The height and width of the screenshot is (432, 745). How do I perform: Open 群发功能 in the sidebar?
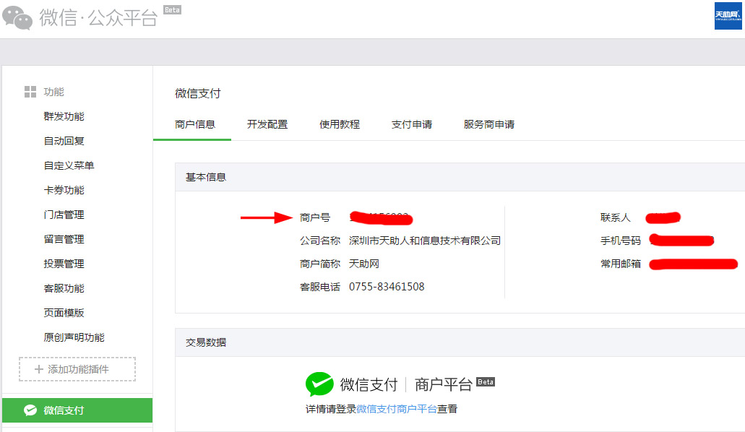pos(64,116)
